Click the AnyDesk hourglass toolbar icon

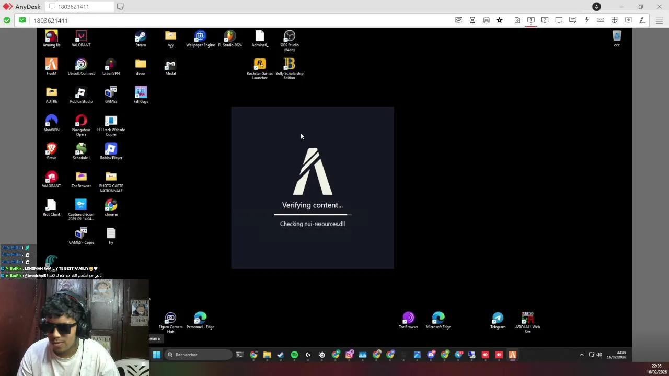click(472, 20)
